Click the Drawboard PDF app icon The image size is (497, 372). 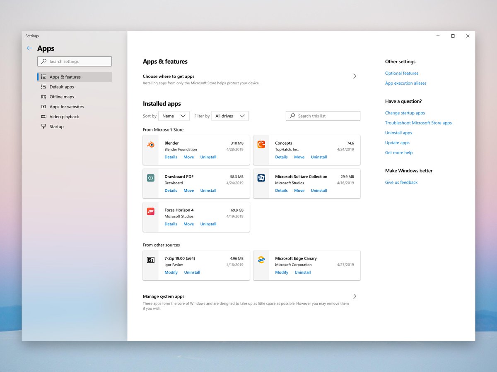(x=151, y=178)
